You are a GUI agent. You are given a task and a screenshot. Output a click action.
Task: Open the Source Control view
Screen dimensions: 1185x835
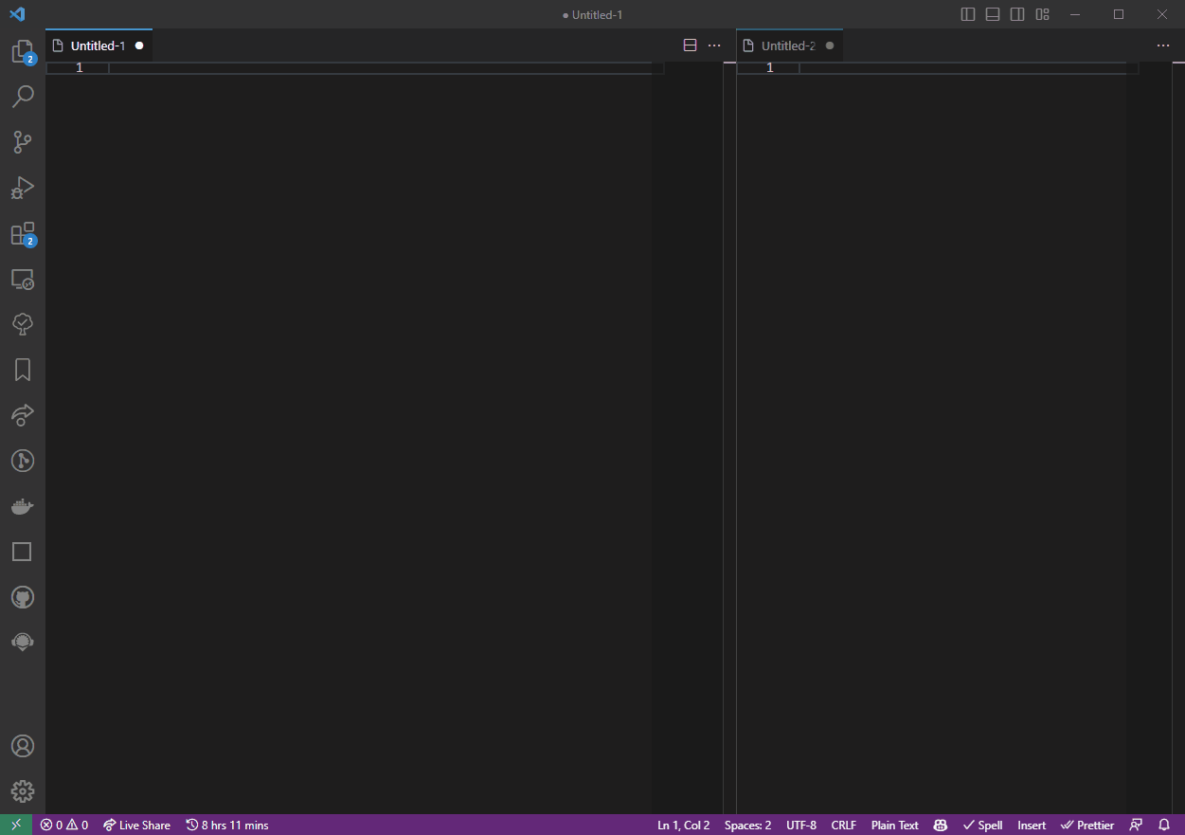[22, 141]
